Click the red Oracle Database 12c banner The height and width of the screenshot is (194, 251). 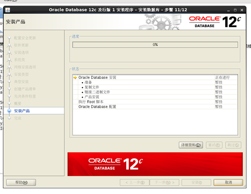pyautogui.click(x=155, y=164)
